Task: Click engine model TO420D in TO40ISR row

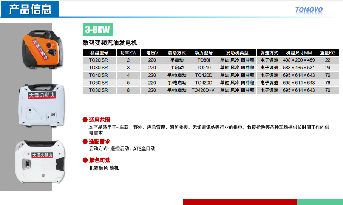Action: [x=204, y=75]
